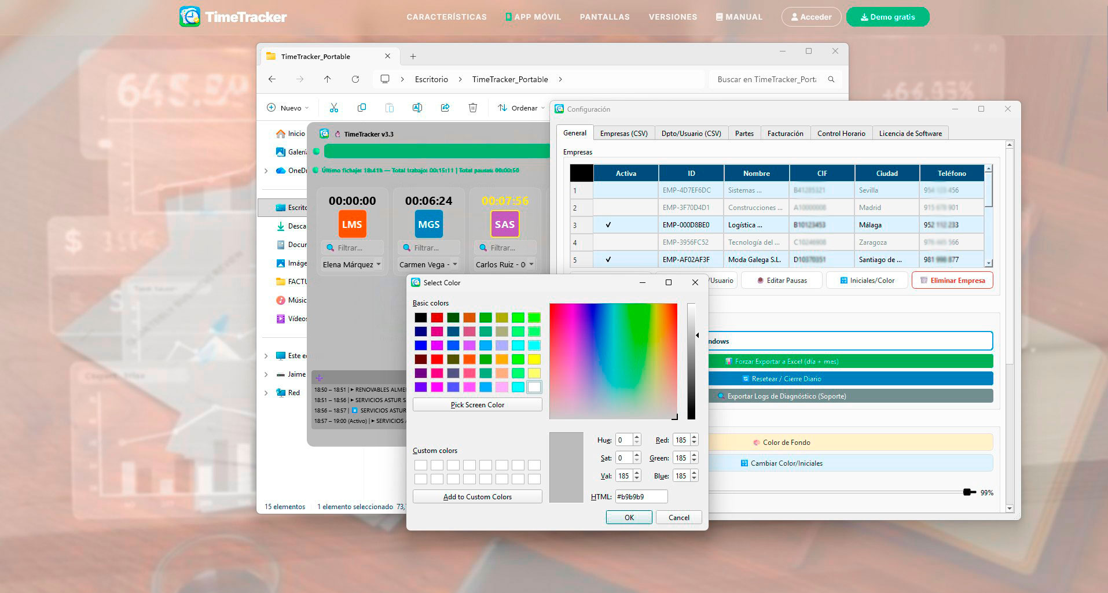Viewport: 1108px width, 593px height.
Task: Increase the Hue value stepper
Action: [x=637, y=437]
